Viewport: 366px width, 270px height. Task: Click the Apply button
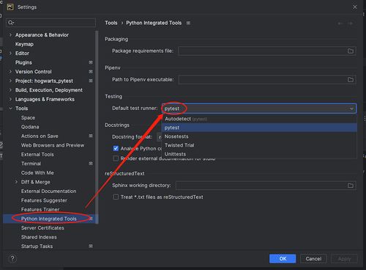(344, 258)
